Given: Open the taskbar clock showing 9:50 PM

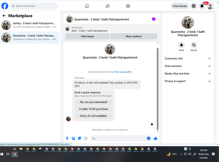Looking at the screenshot, I should click(204, 154).
